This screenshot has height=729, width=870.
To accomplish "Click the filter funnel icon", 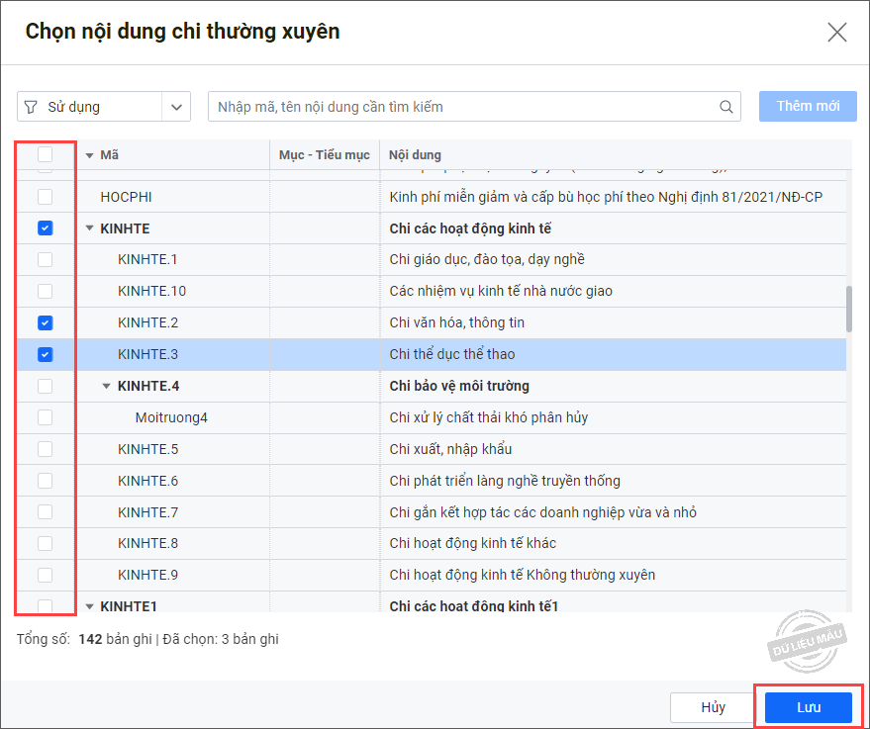I will 31,107.
